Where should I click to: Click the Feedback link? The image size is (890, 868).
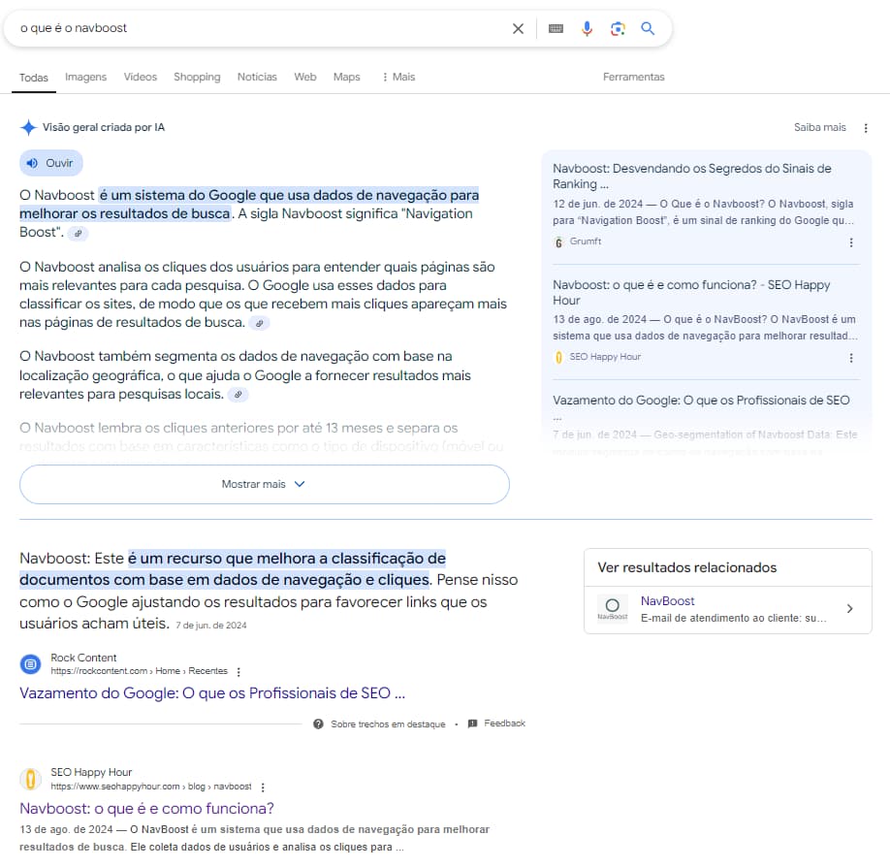click(x=504, y=723)
